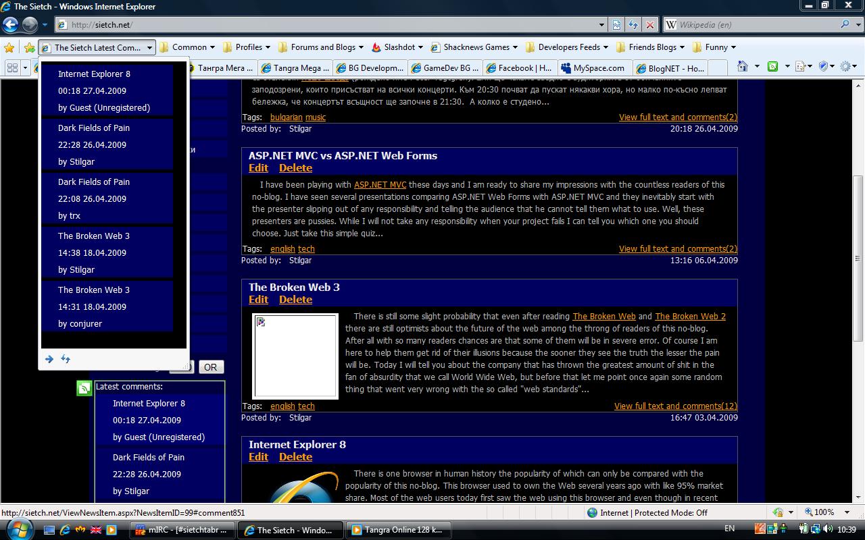Open feed item The Broken Web 3 by conjurer
865x540 pixels.
tap(107, 306)
